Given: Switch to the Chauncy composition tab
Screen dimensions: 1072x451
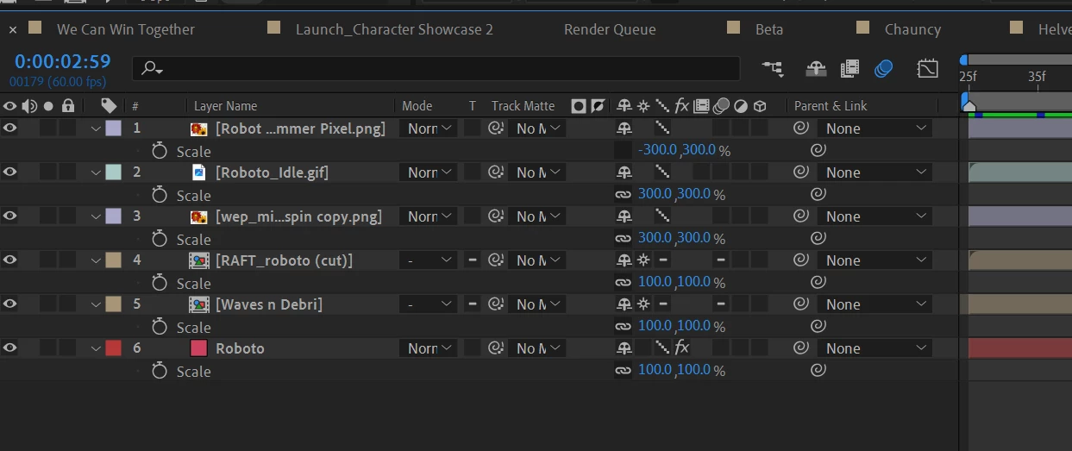Looking at the screenshot, I should pyautogui.click(x=912, y=29).
